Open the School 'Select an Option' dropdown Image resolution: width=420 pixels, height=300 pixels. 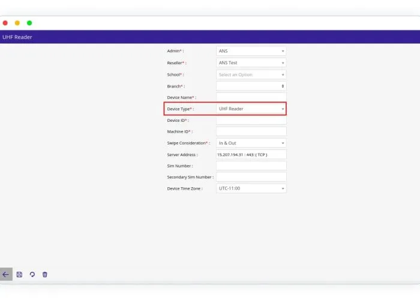click(x=251, y=75)
